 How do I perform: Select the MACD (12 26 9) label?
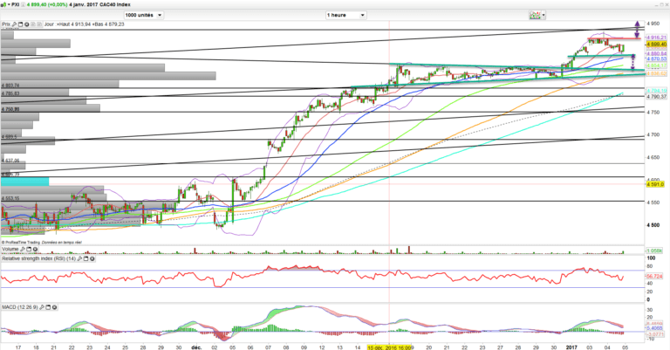[x=20, y=308]
